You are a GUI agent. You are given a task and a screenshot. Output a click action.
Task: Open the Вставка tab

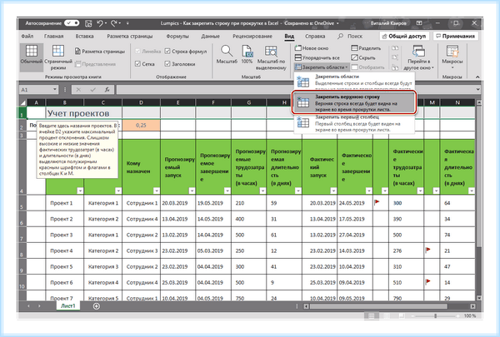[84, 36]
